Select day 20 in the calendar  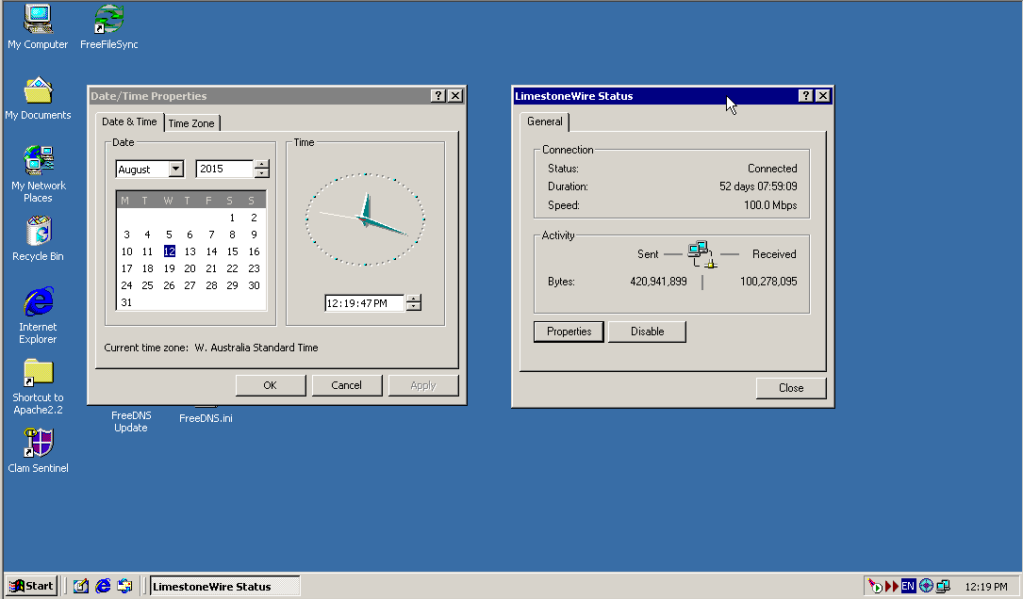[190, 268]
